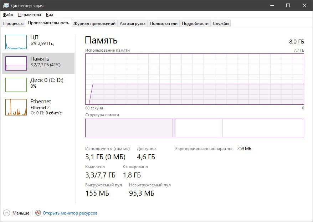Maximize the Диспетчер задач window
The width and height of the screenshot is (313, 222).
coord(288,5)
